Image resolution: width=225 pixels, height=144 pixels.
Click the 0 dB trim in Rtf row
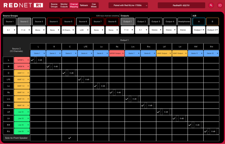(198, 125)
